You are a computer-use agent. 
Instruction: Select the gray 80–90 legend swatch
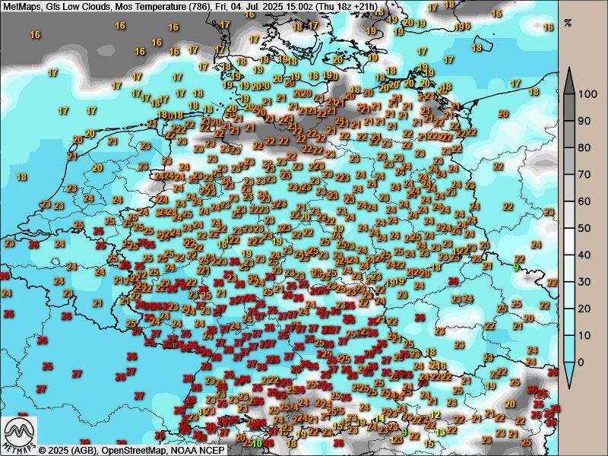click(569, 134)
